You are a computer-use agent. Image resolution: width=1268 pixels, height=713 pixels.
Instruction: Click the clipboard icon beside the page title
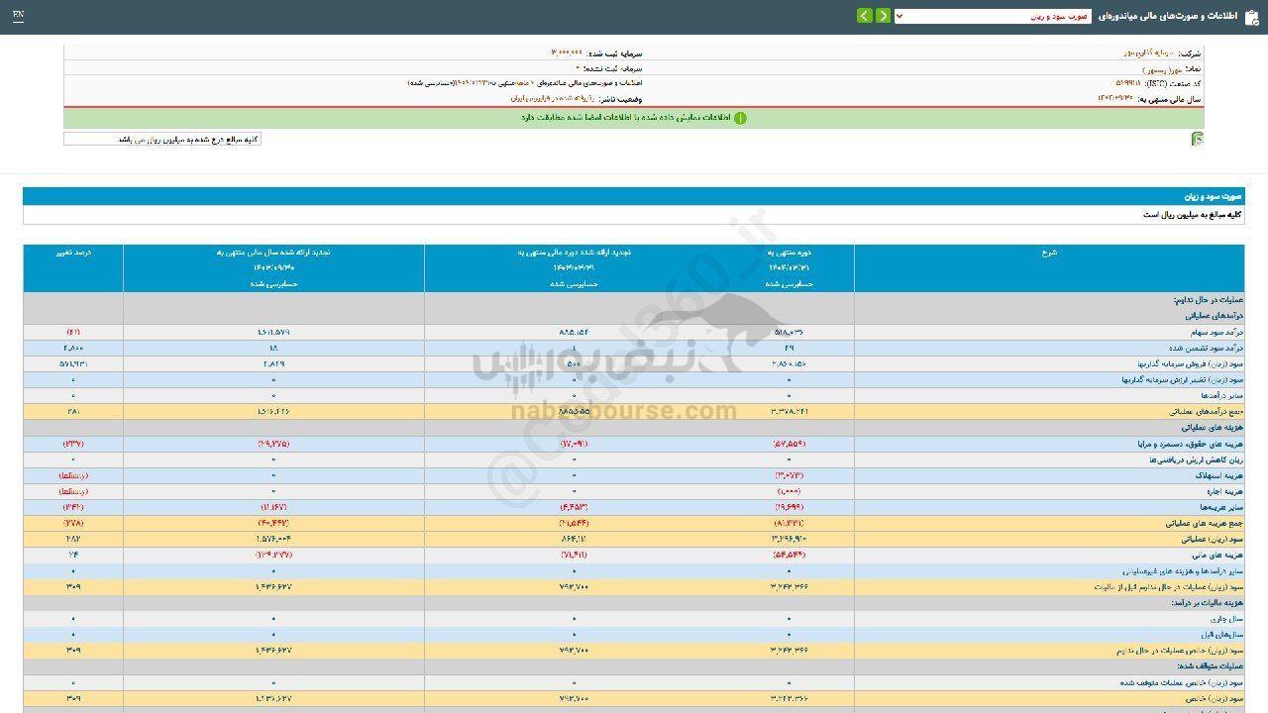[1252, 17]
